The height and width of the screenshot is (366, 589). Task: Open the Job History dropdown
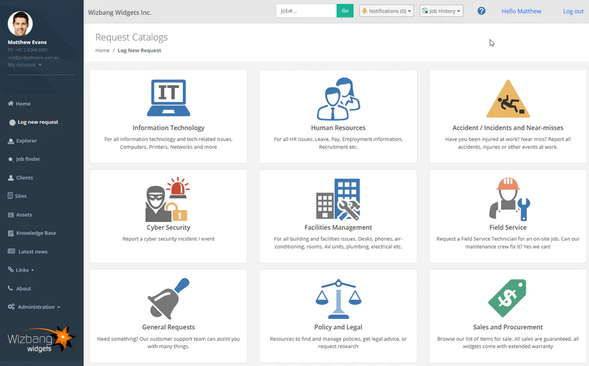(441, 11)
